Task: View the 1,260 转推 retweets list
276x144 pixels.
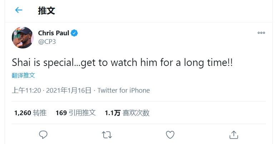Action: click(30, 113)
